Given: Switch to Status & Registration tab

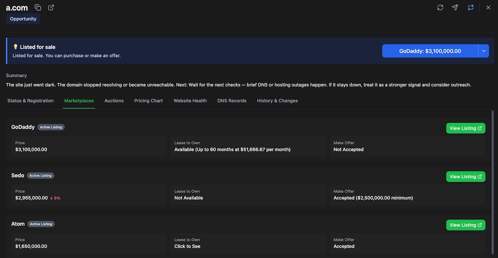Looking at the screenshot, I should 30,101.
